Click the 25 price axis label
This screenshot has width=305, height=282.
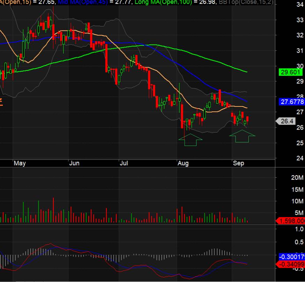[x=300, y=143]
